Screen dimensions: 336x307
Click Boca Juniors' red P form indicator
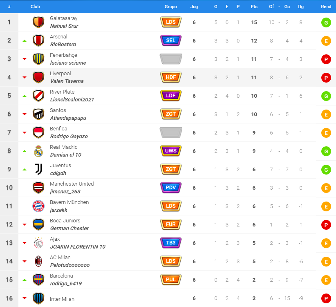(x=326, y=225)
